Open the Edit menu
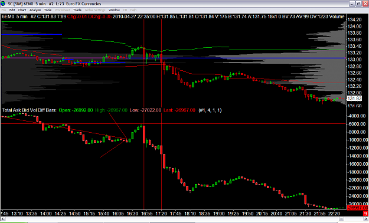 pyautogui.click(x=12, y=10)
